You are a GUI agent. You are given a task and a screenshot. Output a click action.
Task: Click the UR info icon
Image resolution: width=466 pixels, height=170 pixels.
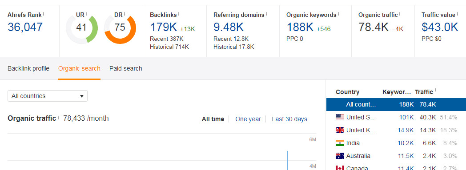click(86, 14)
